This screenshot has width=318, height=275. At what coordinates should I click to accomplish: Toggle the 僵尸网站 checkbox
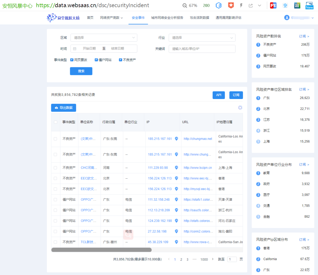click(x=96, y=60)
